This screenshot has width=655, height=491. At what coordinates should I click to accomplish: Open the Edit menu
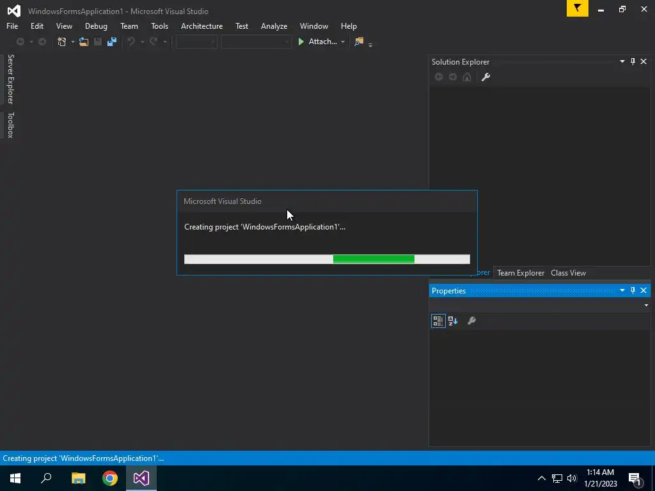coord(36,26)
